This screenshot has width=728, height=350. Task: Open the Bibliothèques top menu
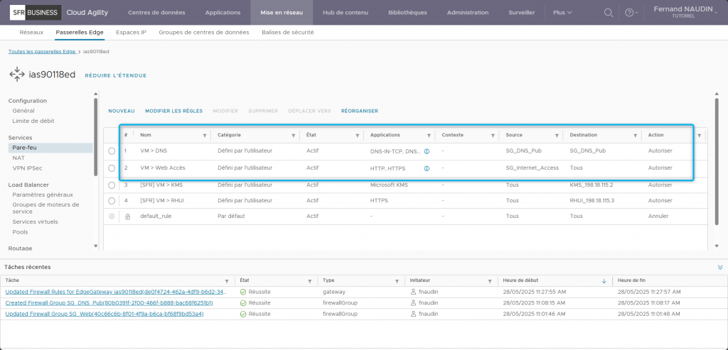point(407,13)
